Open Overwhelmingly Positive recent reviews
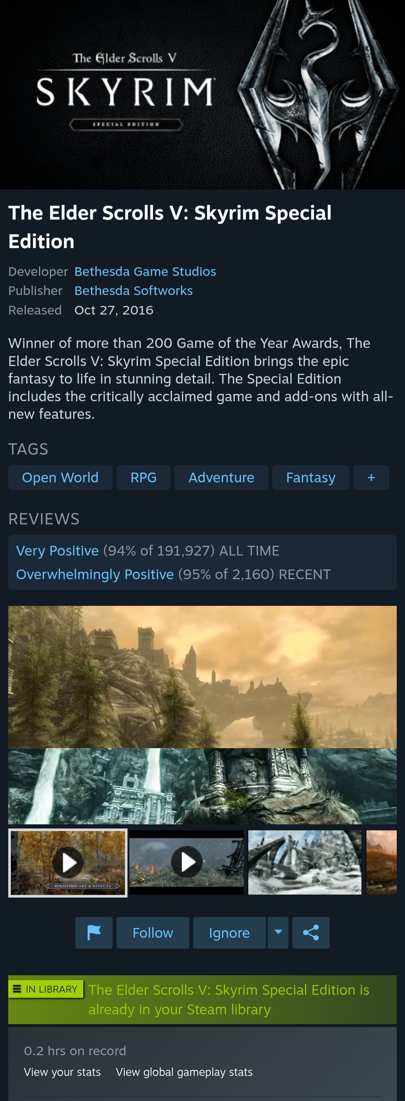This screenshot has height=1101, width=405. (95, 574)
